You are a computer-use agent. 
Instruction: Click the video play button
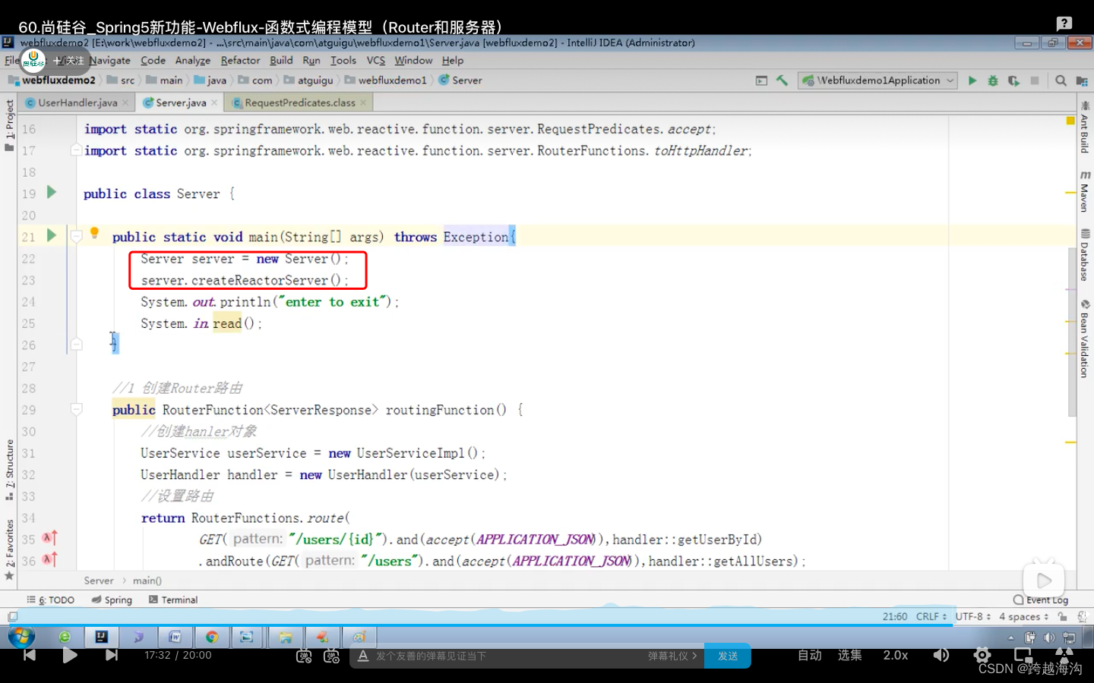click(x=70, y=655)
